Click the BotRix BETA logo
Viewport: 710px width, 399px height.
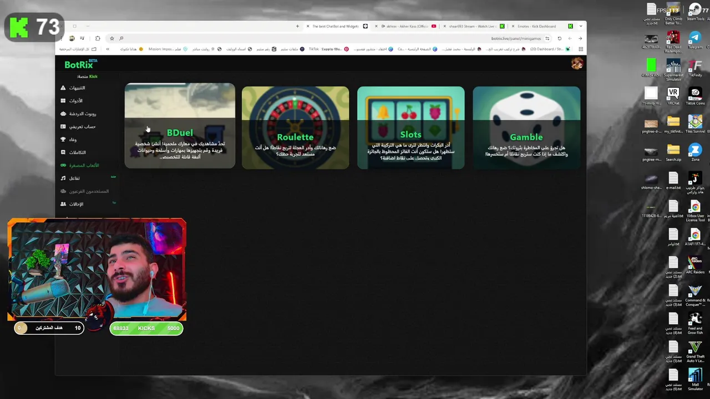[x=80, y=64]
